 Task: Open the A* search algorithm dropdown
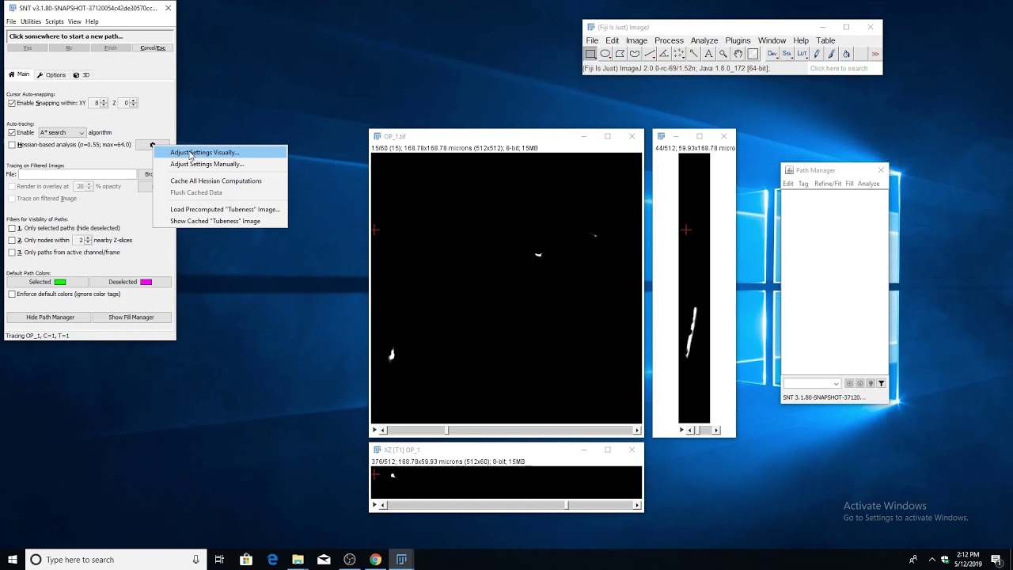(62, 132)
